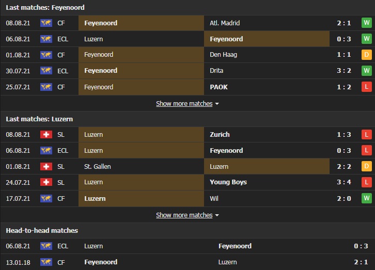
Task: Expand Show more matches under Luzern
Action: point(187,215)
